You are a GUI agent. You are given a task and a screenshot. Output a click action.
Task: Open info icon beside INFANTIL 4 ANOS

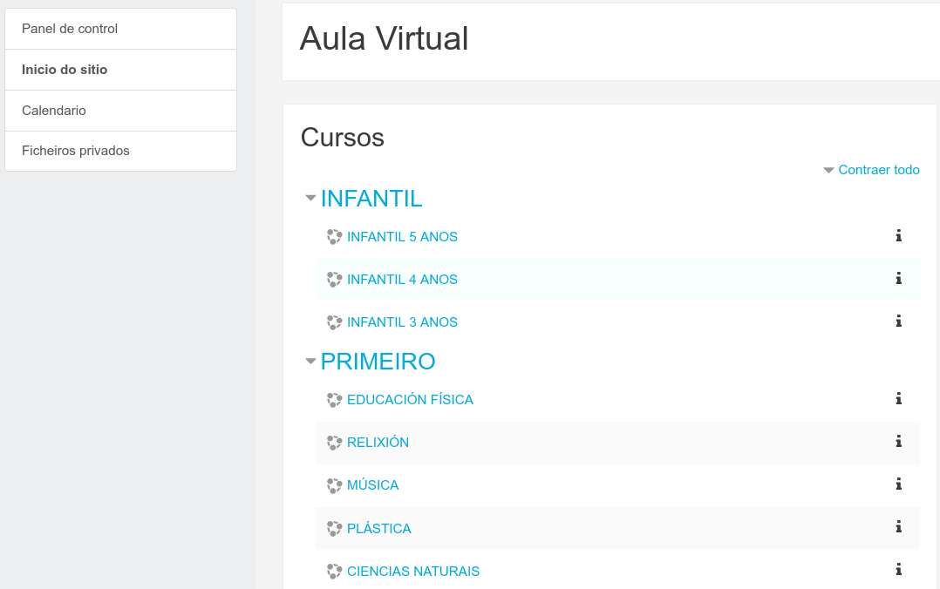click(x=898, y=278)
